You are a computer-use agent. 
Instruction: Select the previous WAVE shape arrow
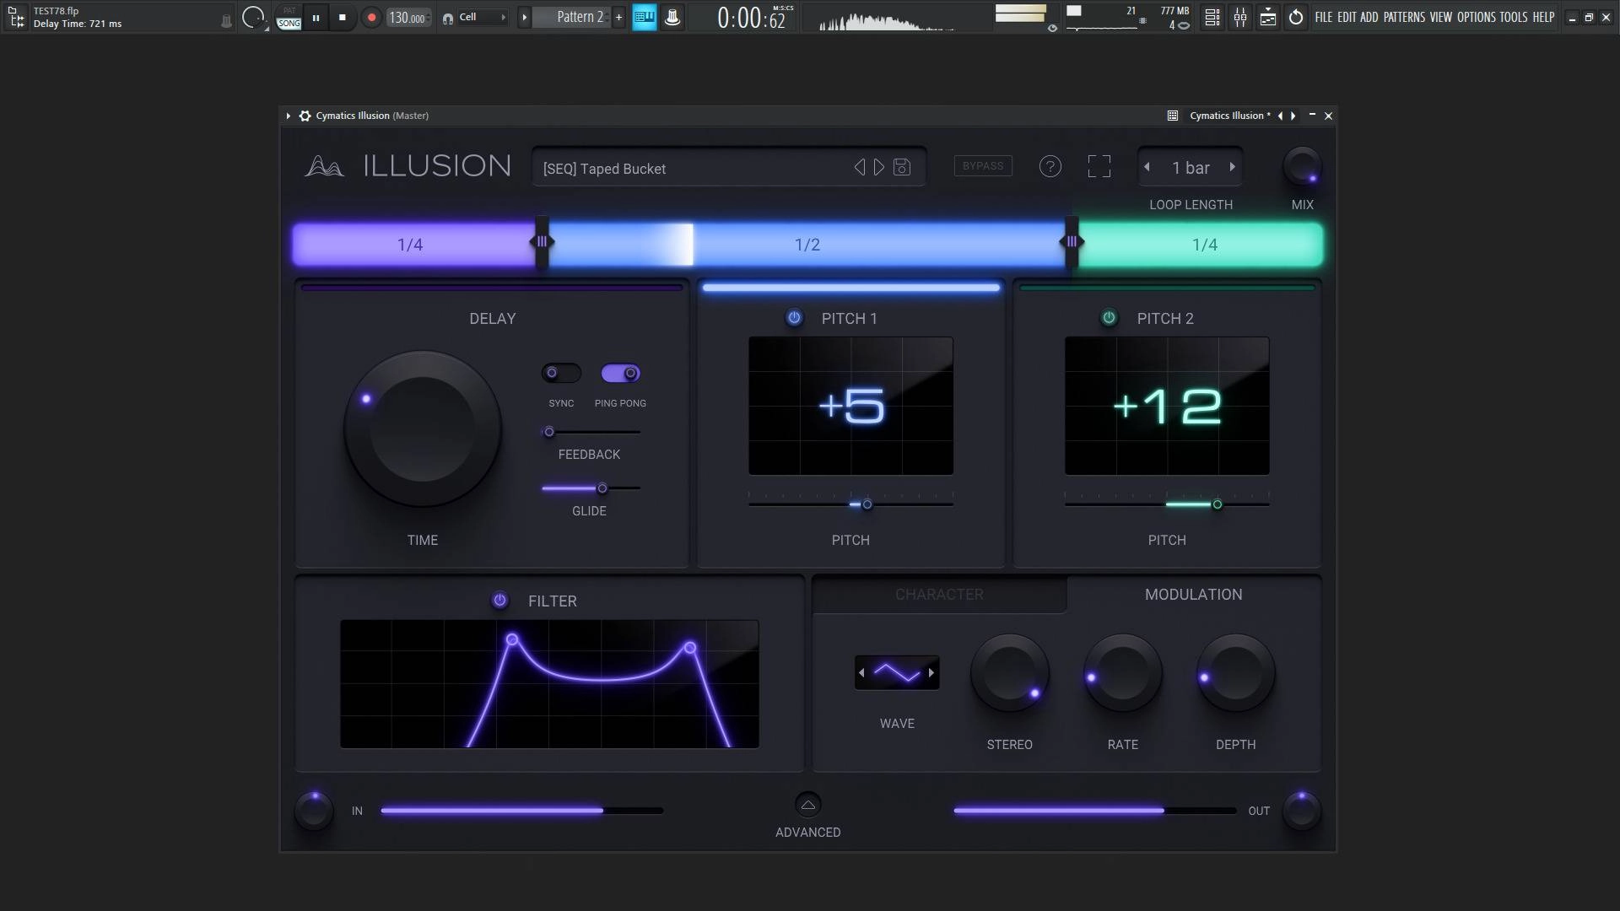[861, 673]
